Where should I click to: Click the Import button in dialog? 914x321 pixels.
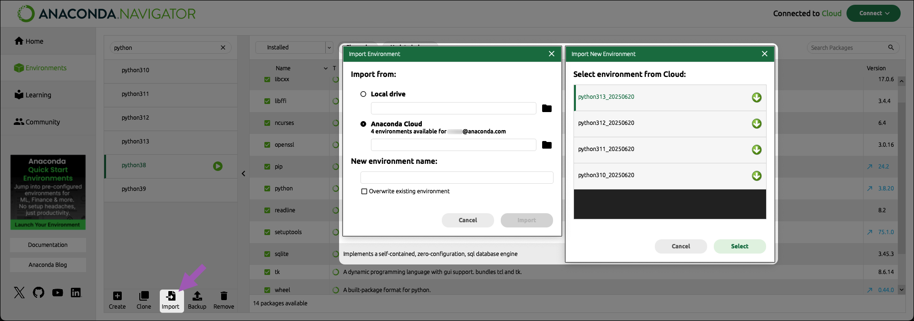527,220
